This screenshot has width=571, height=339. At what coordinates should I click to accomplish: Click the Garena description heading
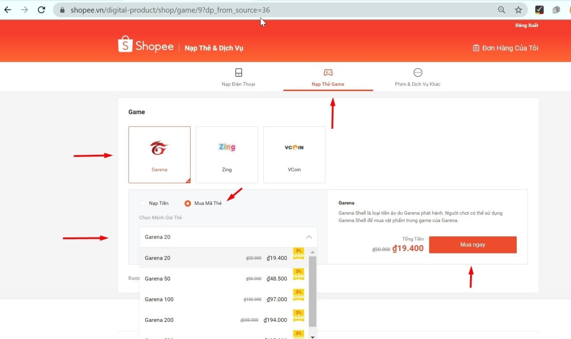click(x=347, y=203)
